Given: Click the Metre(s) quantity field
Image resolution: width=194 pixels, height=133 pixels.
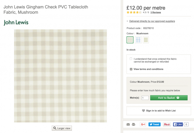Looking at the screenshot, I should pos(145,98).
